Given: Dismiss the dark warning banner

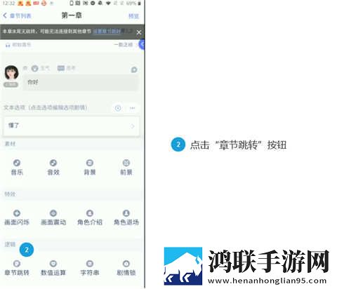Looking at the screenshot, I should click(139, 32).
